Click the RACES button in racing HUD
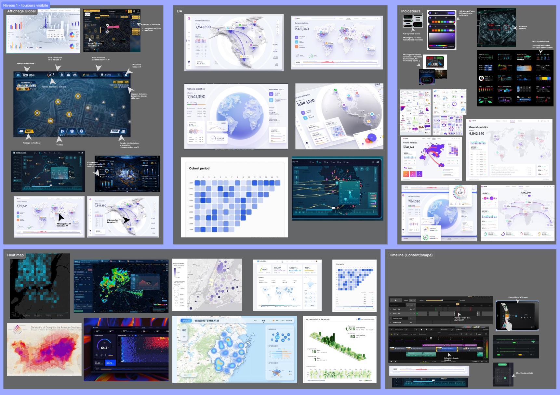 tap(29, 131)
